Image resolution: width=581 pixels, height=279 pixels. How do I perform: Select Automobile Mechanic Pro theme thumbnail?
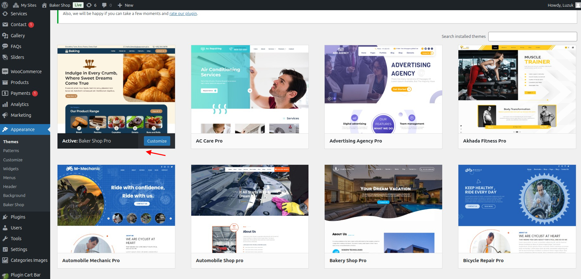(x=116, y=209)
